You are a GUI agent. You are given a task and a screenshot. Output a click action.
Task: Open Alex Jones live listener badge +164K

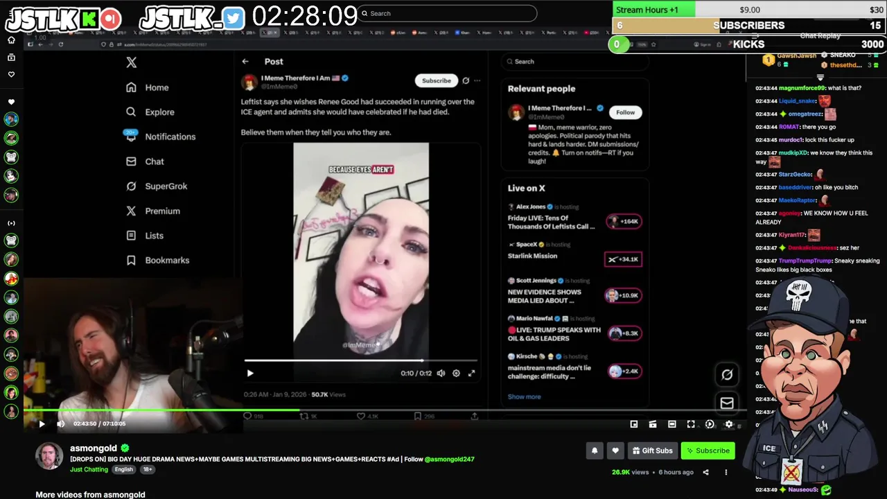tap(624, 221)
